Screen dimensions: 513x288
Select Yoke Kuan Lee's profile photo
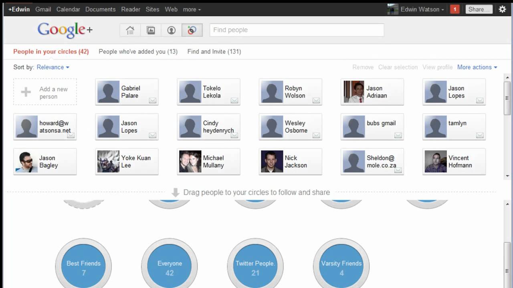click(x=108, y=162)
